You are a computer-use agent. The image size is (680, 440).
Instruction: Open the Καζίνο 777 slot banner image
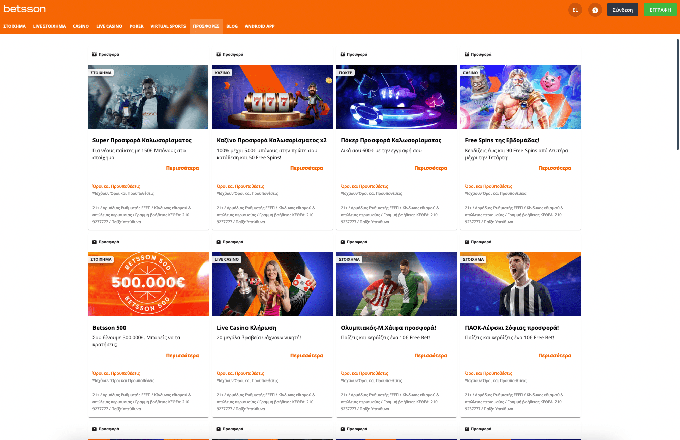point(272,97)
